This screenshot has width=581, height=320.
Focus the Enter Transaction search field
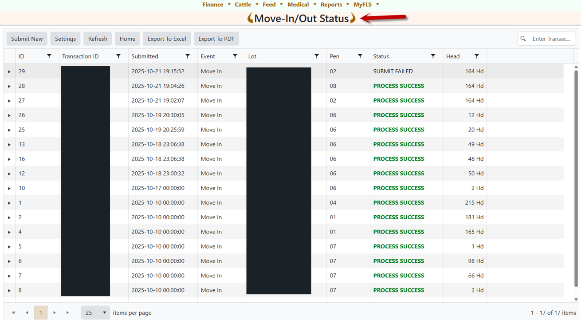point(551,39)
